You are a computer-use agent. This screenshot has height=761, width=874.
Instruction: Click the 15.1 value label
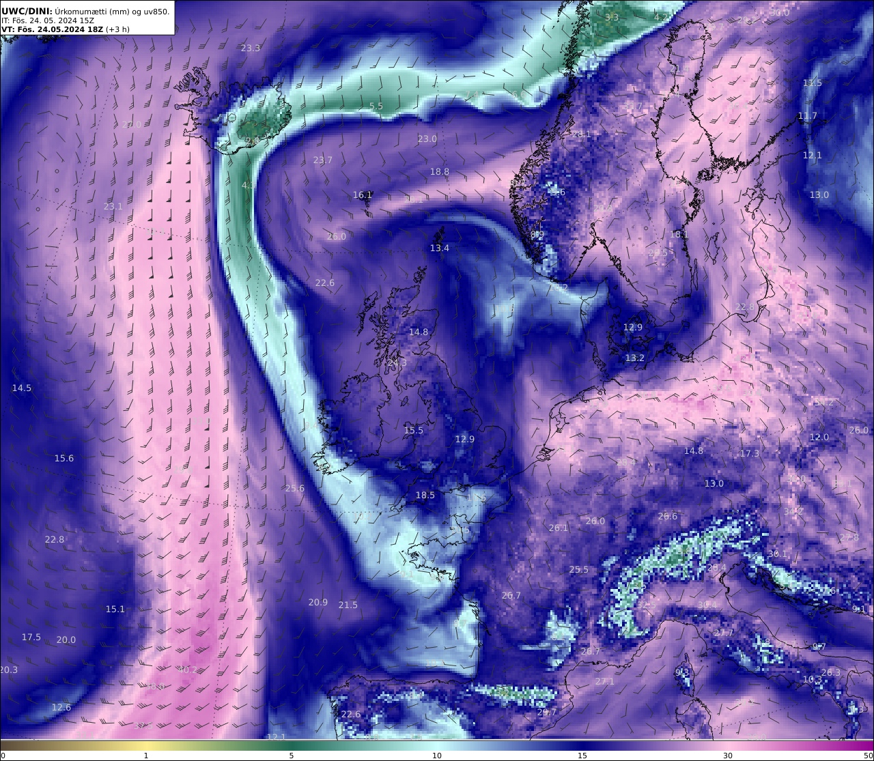coord(115,609)
